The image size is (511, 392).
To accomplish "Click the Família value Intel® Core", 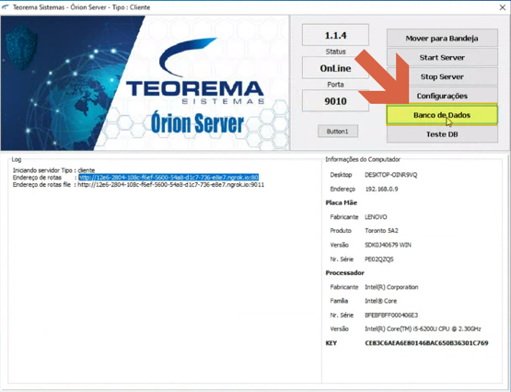I will point(380,301).
